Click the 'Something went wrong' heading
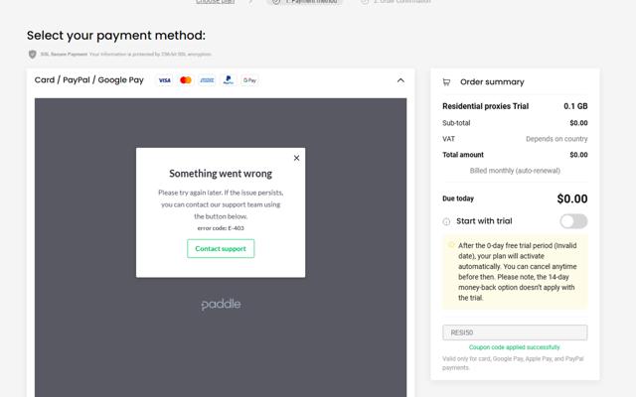Viewport: 636px width, 397px height. pyautogui.click(x=221, y=174)
